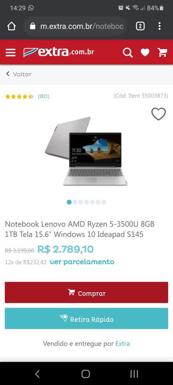The width and height of the screenshot is (173, 385).
Task: Toggle the product favorite heart outline
Action: tap(158, 114)
